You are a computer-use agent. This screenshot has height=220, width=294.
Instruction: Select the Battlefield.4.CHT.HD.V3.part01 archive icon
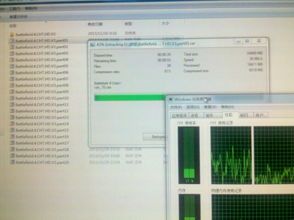[x=12, y=41]
